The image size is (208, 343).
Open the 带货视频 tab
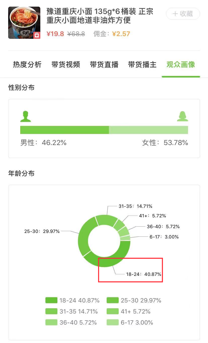click(66, 65)
